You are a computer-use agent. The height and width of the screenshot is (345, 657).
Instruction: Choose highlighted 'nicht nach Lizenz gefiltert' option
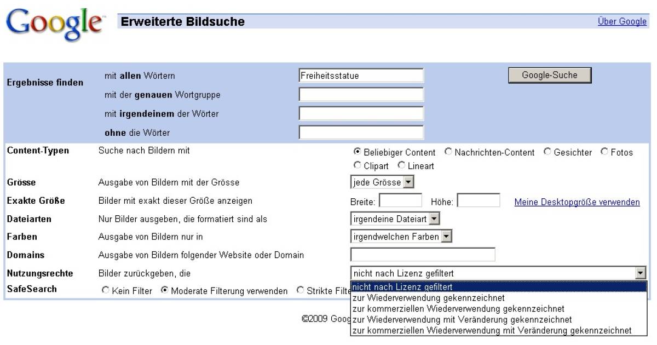[x=498, y=287]
